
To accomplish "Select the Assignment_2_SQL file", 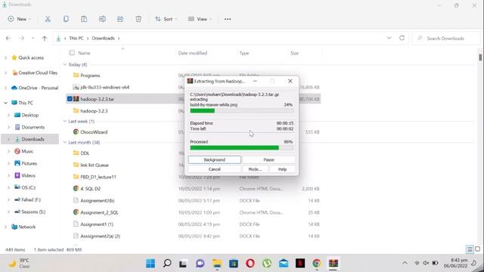I will click(99, 212).
